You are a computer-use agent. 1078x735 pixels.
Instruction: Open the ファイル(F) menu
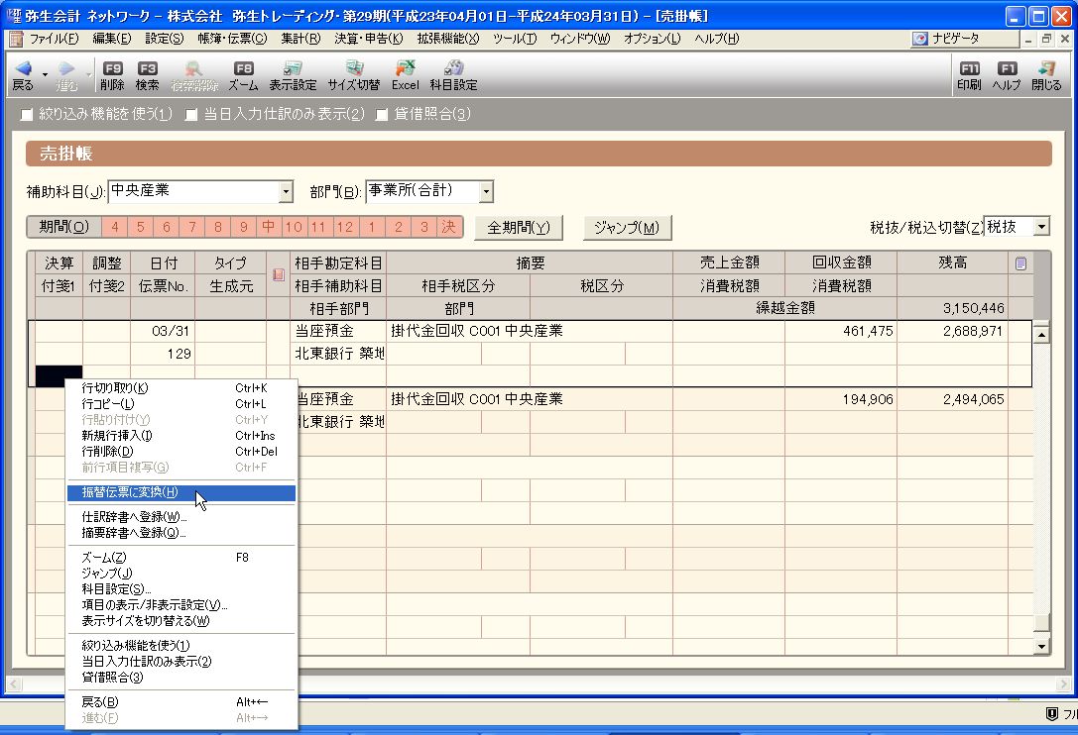[54, 40]
